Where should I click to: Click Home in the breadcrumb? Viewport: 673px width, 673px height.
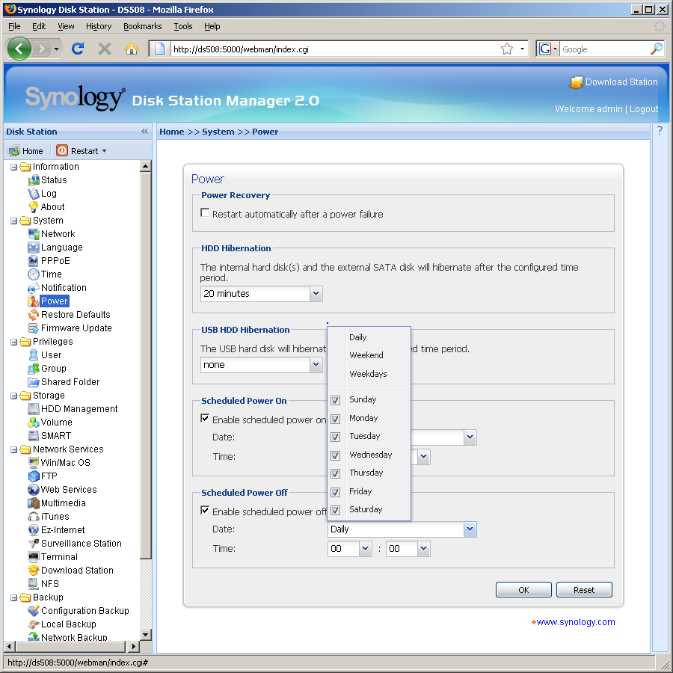[x=172, y=132]
